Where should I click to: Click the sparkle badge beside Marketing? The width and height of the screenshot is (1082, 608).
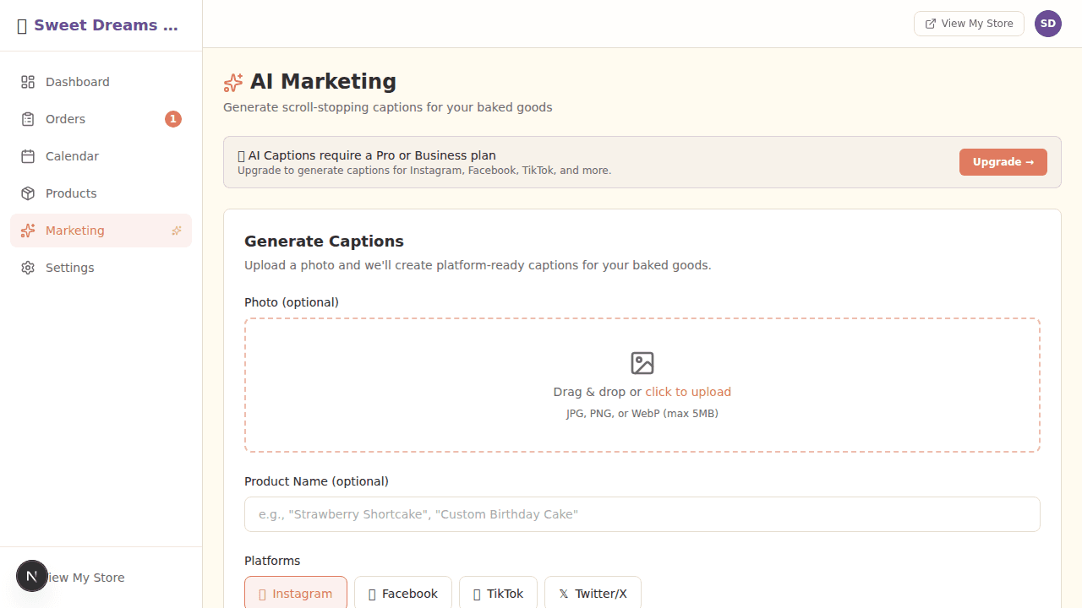177,231
